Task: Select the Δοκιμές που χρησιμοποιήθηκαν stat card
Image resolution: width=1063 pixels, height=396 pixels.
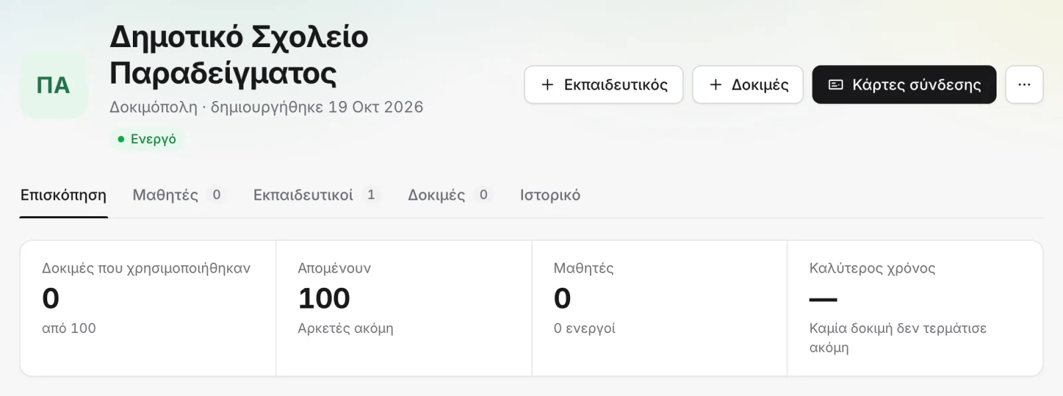Action: pyautogui.click(x=148, y=308)
